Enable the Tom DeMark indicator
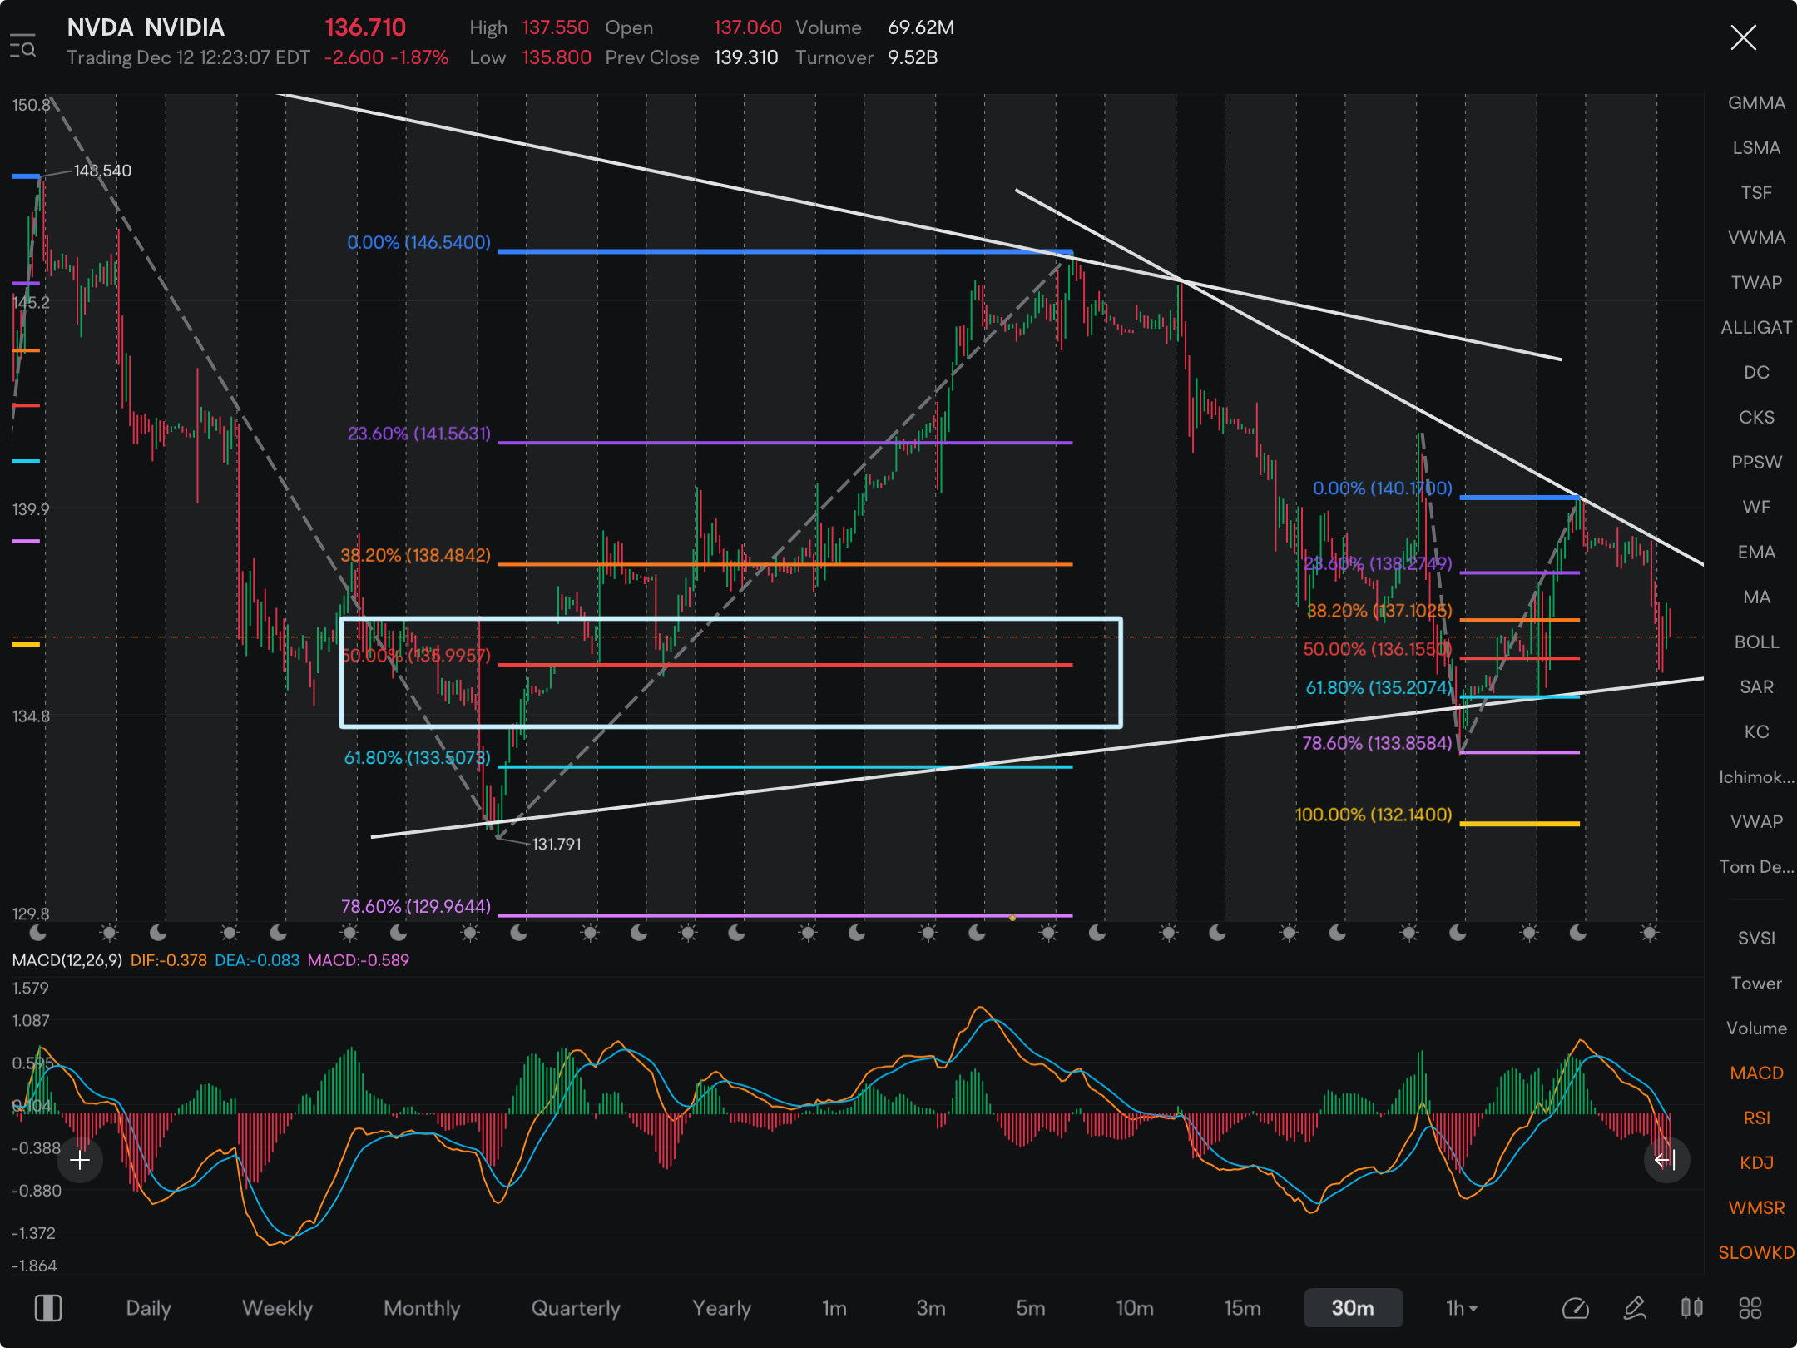Image resolution: width=1797 pixels, height=1348 pixels. 1756,867
